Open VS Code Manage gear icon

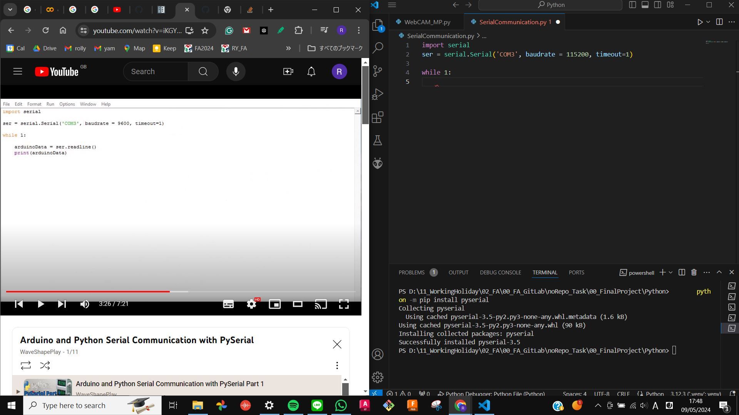click(x=378, y=377)
